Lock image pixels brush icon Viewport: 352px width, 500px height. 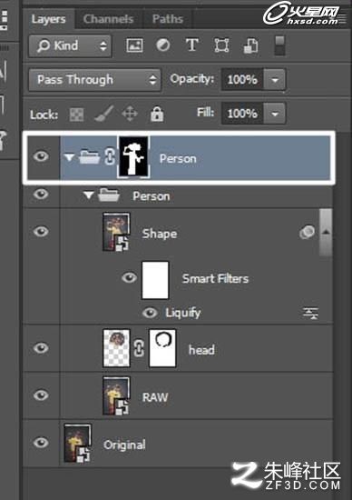coord(103,114)
